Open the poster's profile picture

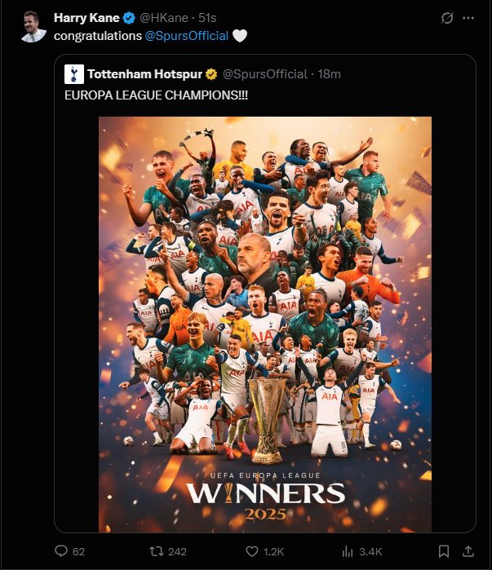coord(33,27)
